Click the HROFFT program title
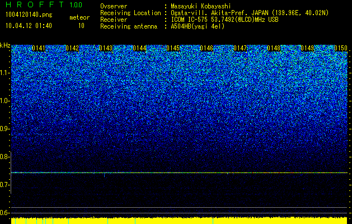The height and width of the screenshot is (224, 352). (x=35, y=4)
